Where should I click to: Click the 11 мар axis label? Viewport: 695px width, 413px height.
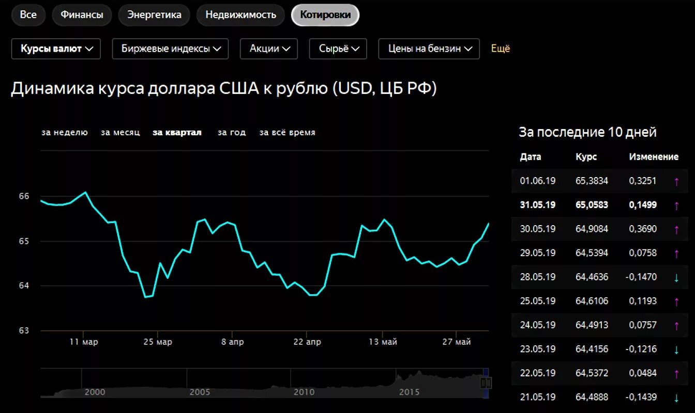83,342
